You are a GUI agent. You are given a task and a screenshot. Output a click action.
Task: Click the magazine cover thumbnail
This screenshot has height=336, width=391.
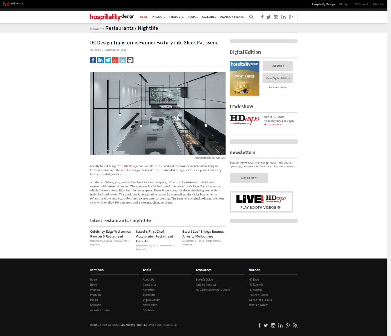pyautogui.click(x=244, y=78)
